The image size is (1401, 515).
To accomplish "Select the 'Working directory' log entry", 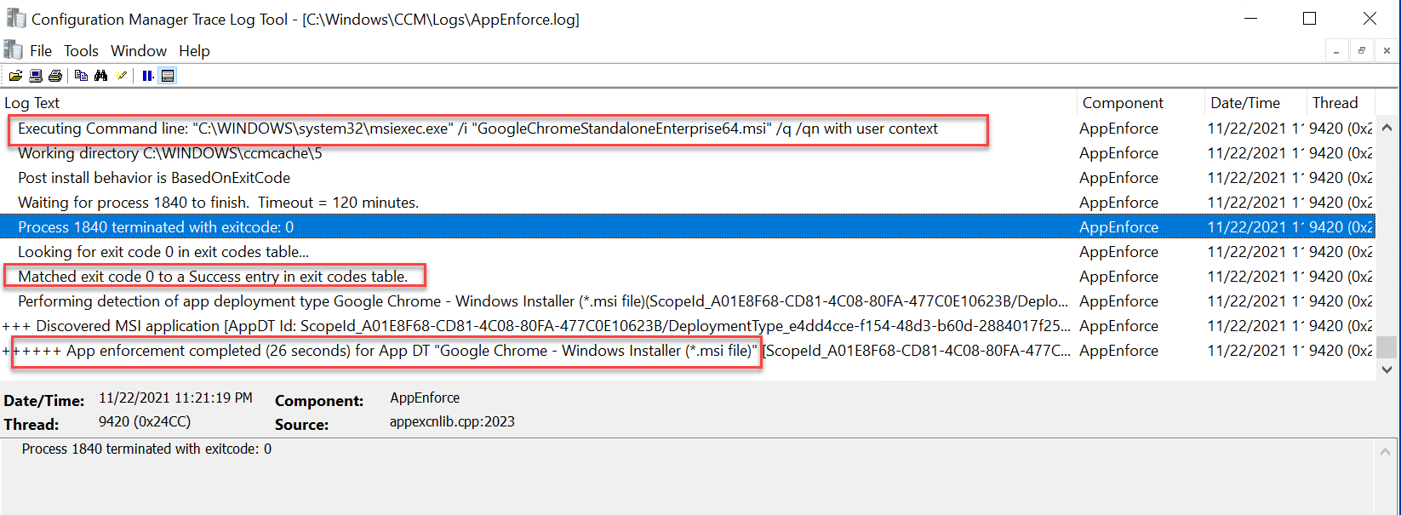I will [x=170, y=153].
